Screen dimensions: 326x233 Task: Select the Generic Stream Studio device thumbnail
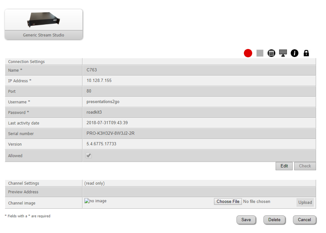click(x=44, y=24)
